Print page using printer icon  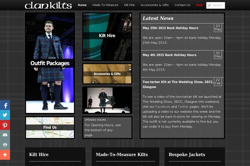click(x=5, y=145)
